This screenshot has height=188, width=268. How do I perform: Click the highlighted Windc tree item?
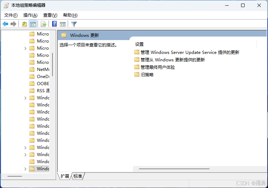[39, 169]
